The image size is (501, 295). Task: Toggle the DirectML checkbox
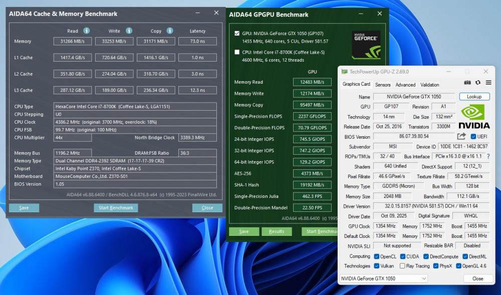click(x=465, y=256)
